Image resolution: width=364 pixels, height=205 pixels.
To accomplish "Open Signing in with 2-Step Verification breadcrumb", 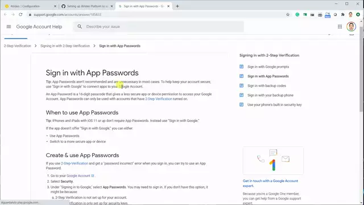I will click(x=65, y=46).
